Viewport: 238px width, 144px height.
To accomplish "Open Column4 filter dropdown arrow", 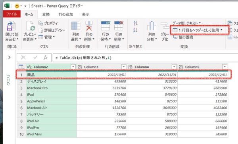I will click(174, 67).
